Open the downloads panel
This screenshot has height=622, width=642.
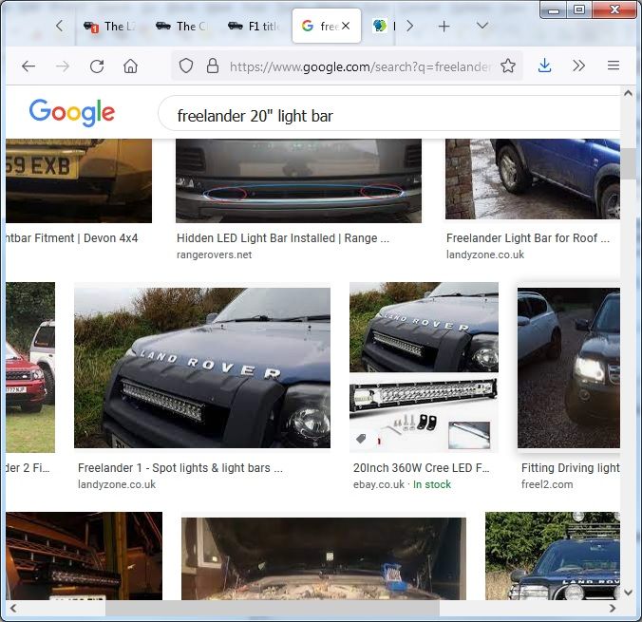[544, 66]
